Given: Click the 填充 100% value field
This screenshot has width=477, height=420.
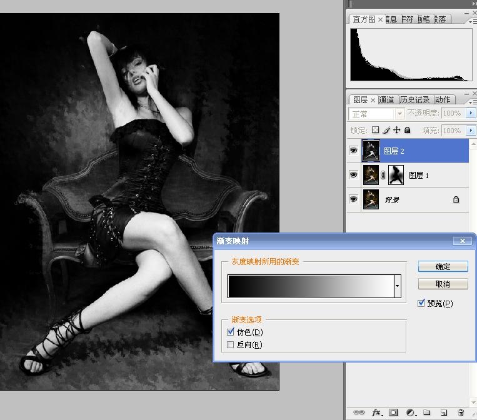Looking at the screenshot, I should click(x=453, y=131).
